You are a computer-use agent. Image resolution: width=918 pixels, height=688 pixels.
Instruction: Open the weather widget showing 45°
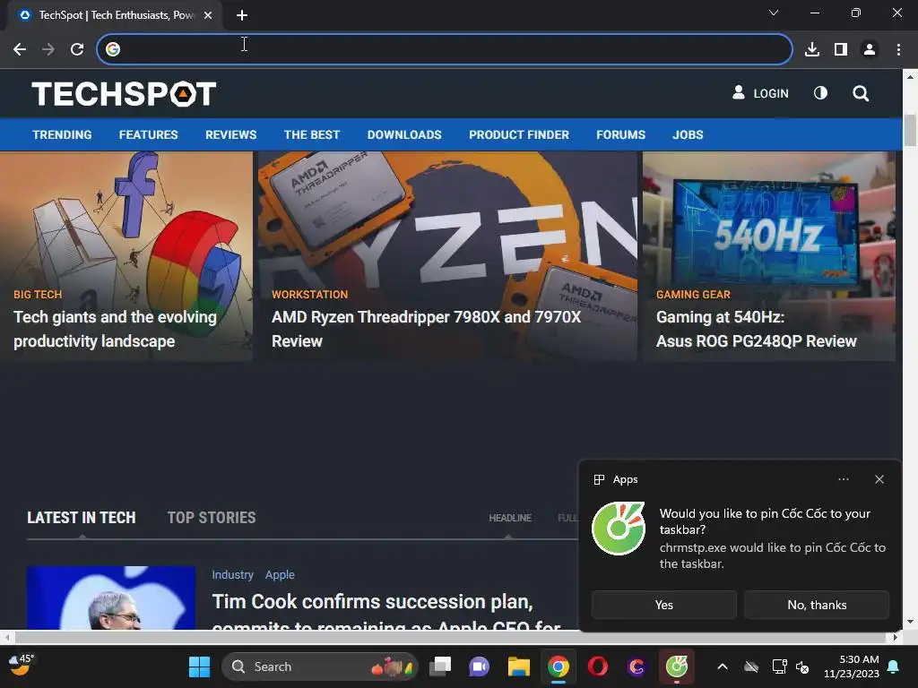click(x=22, y=665)
